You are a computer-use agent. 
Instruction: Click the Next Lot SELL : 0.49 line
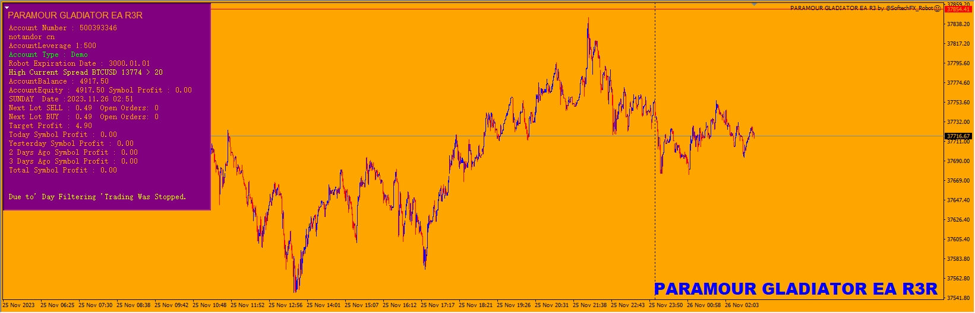(83, 108)
